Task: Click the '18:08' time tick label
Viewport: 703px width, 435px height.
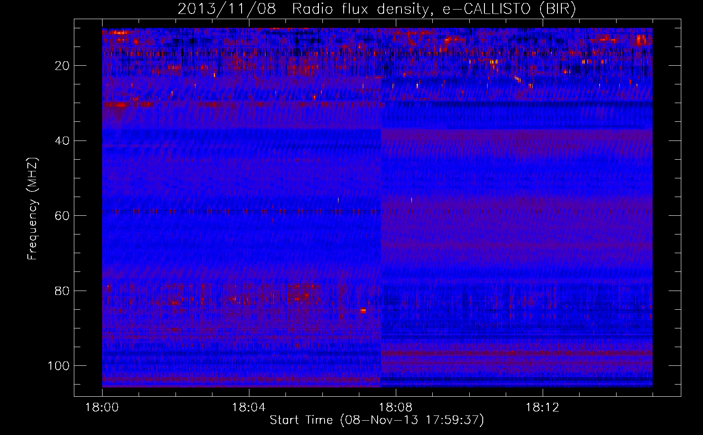Action: click(396, 408)
